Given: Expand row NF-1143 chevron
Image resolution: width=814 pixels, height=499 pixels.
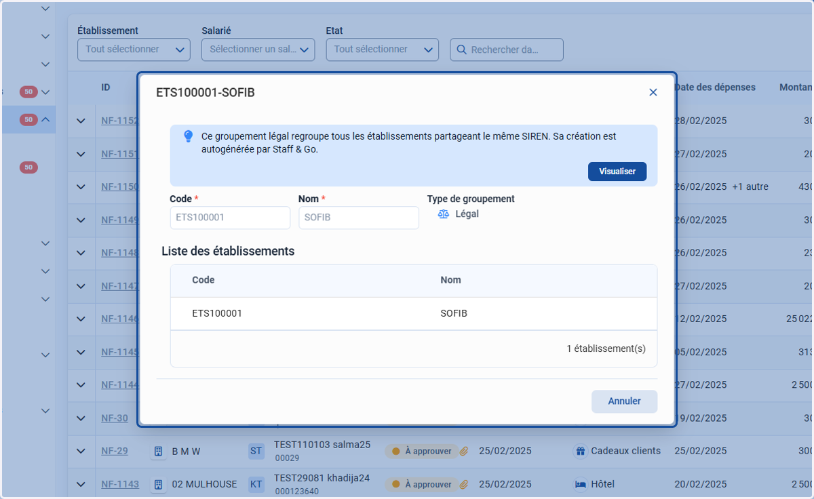Looking at the screenshot, I should pos(81,484).
